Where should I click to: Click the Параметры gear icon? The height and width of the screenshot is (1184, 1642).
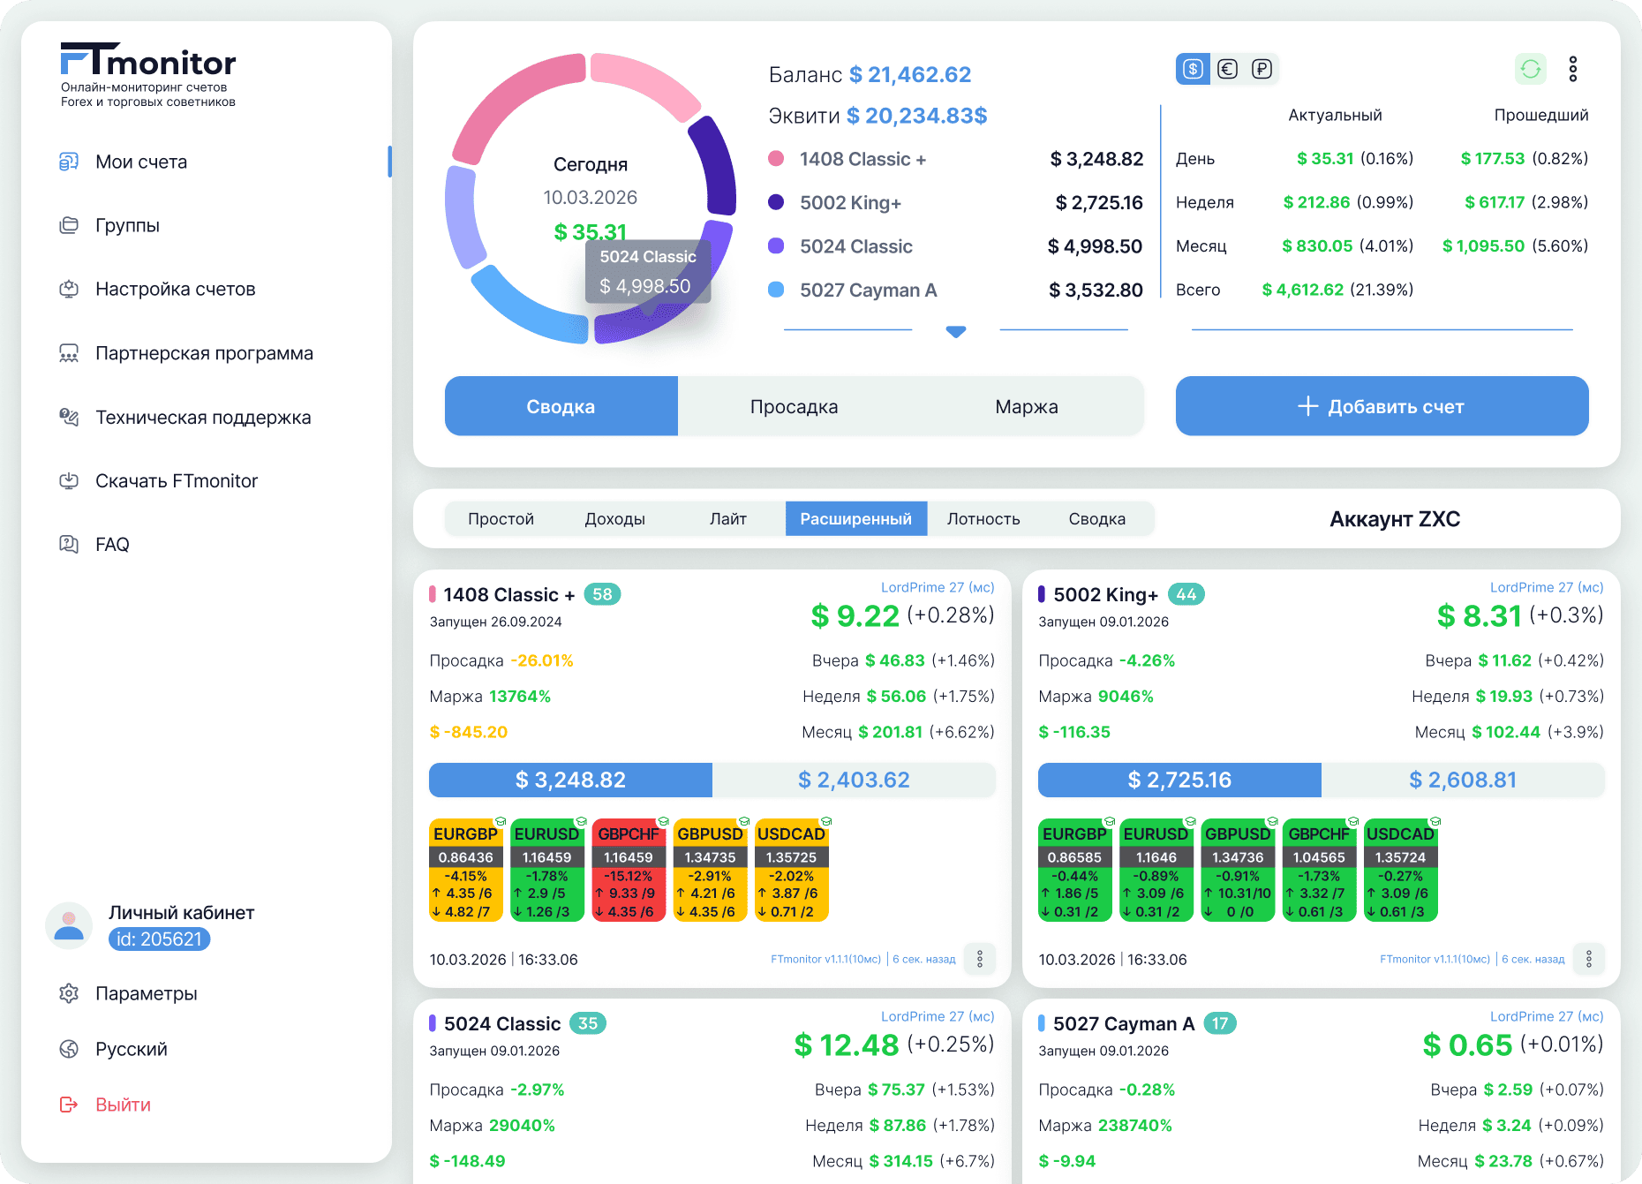pyautogui.click(x=69, y=993)
